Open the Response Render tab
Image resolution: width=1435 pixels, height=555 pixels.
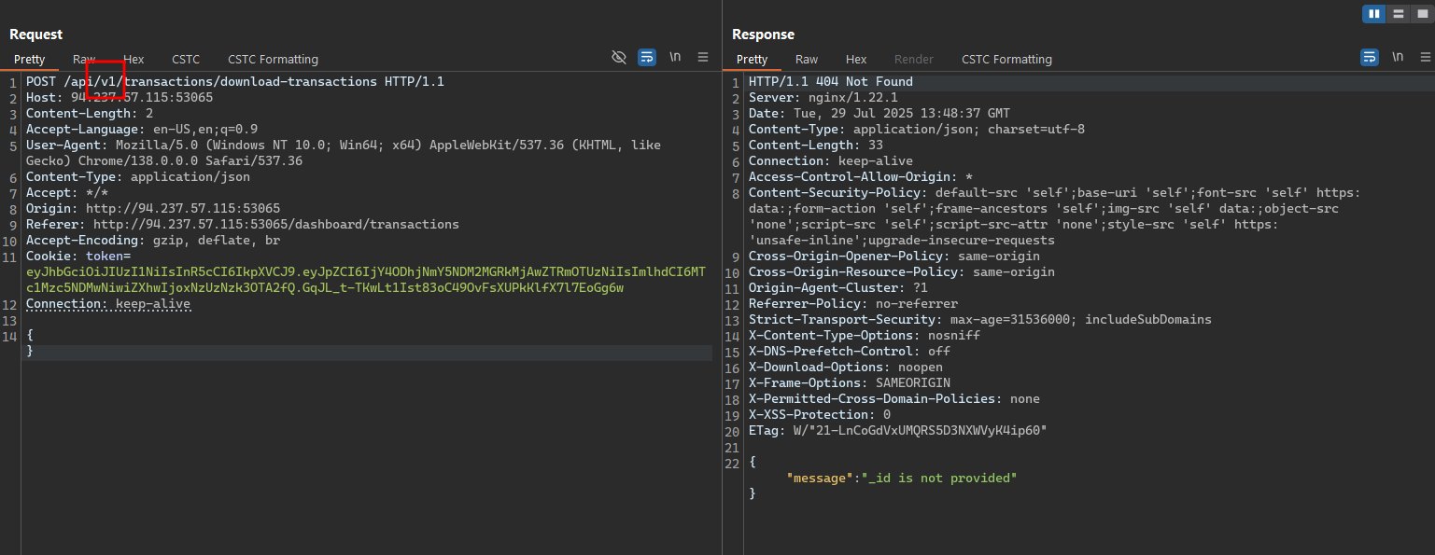[x=914, y=59]
